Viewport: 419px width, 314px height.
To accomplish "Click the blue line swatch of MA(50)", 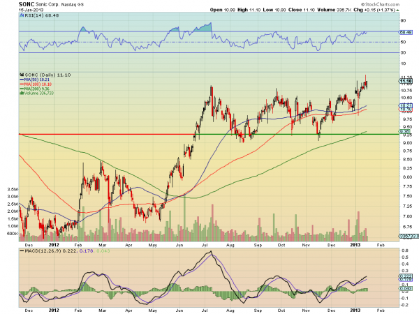I will point(22,80).
